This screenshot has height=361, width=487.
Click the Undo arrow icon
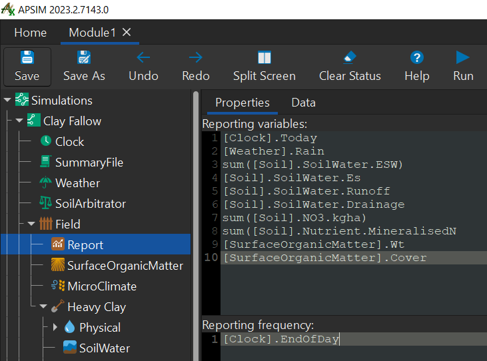pyautogui.click(x=143, y=57)
